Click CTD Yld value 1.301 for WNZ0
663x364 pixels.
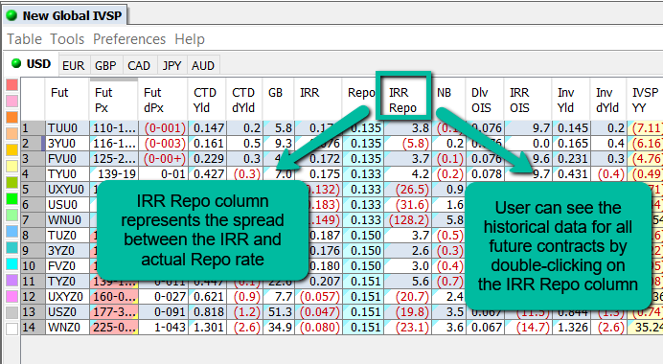(207, 328)
